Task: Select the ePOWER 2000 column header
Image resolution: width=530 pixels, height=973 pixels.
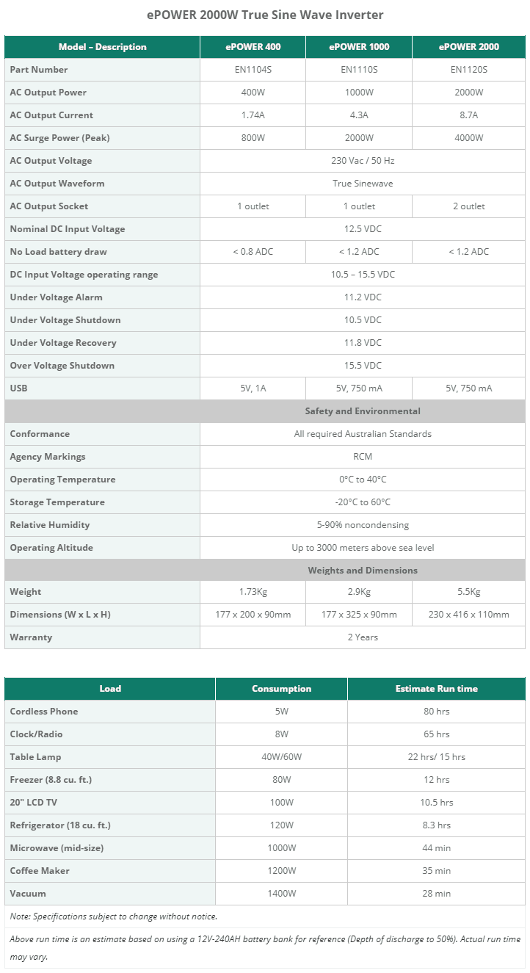Action: (x=468, y=47)
